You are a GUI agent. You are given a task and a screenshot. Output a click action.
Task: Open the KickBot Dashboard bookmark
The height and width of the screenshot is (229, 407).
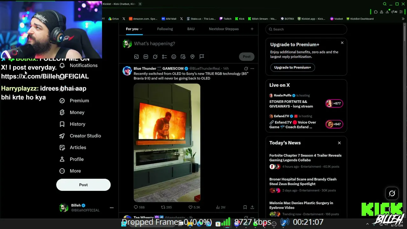tap(360, 19)
